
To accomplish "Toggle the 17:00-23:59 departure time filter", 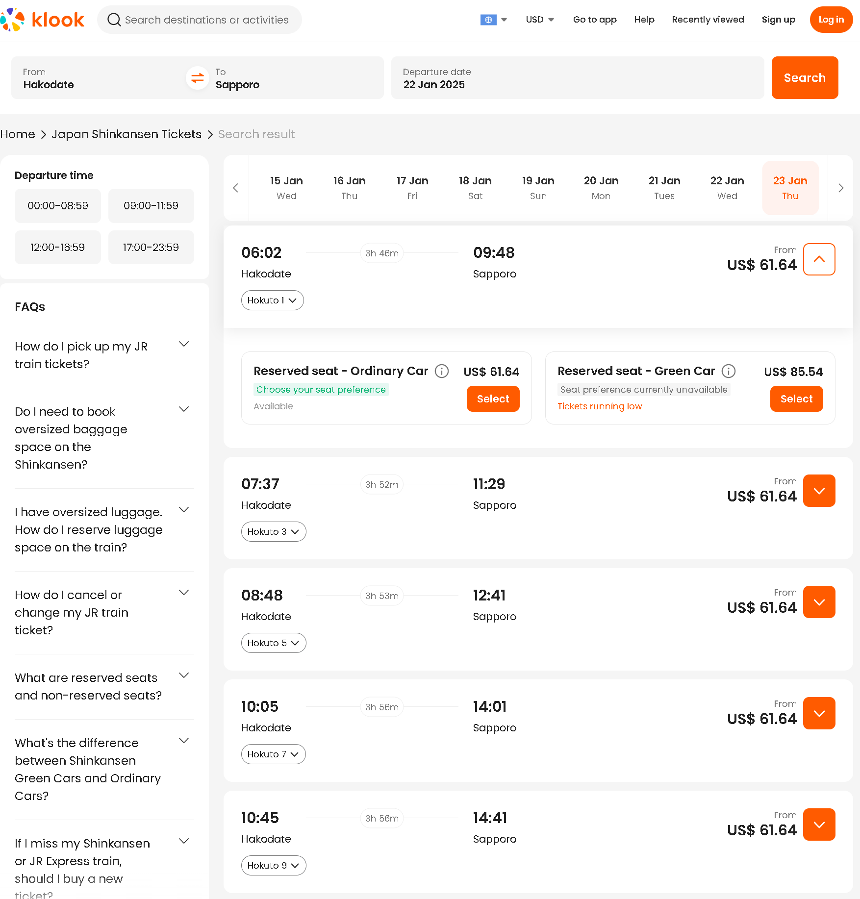I will [151, 247].
